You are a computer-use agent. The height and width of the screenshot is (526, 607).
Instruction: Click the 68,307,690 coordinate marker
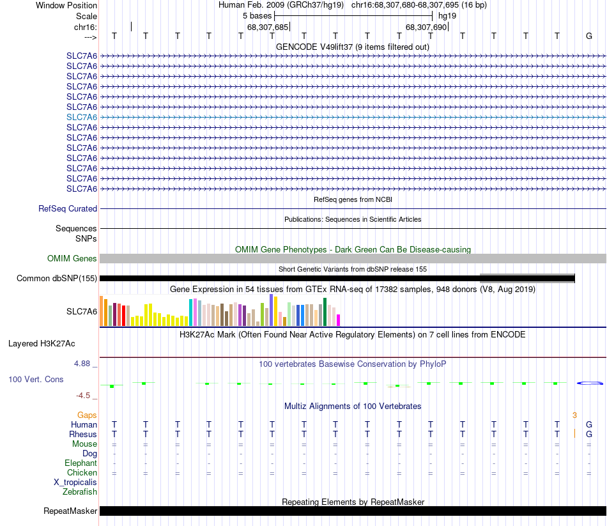(x=427, y=27)
